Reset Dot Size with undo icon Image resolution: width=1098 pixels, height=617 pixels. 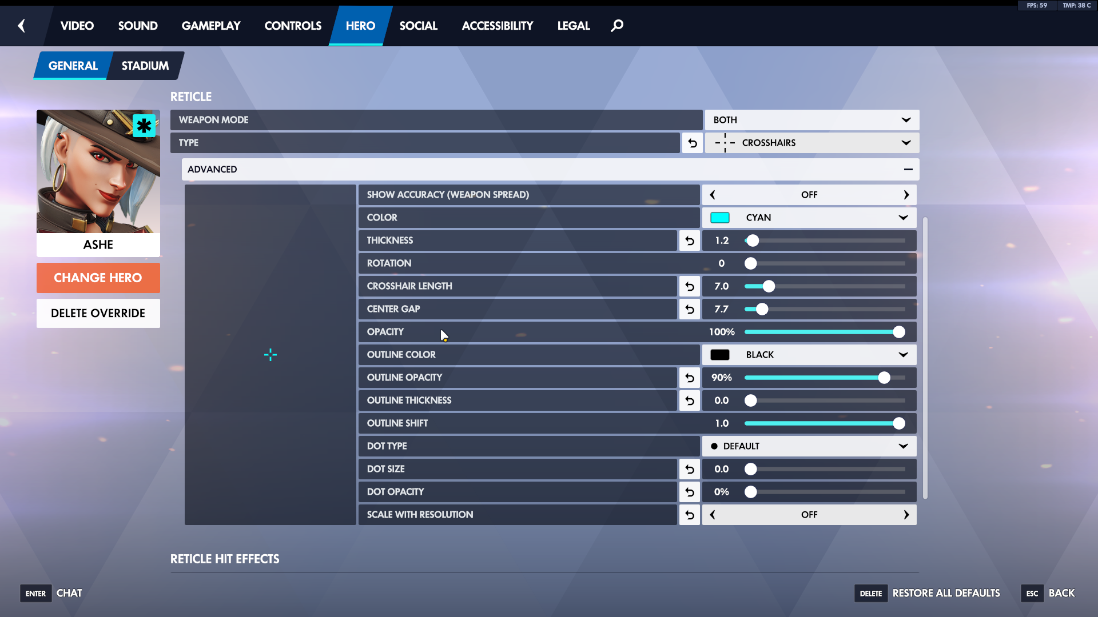click(x=690, y=469)
